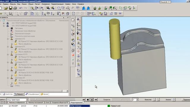Open the Создание объектов ТП tab
The width and height of the screenshot is (190, 107).
click(x=60, y=103)
